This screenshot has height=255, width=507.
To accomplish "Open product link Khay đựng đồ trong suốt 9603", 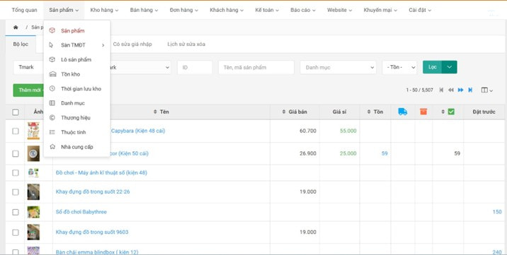I will [92, 232].
